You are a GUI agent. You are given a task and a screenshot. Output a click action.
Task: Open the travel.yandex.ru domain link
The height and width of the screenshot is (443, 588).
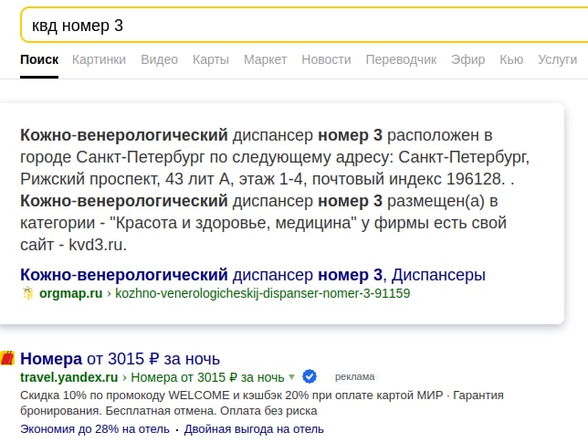coord(69,377)
